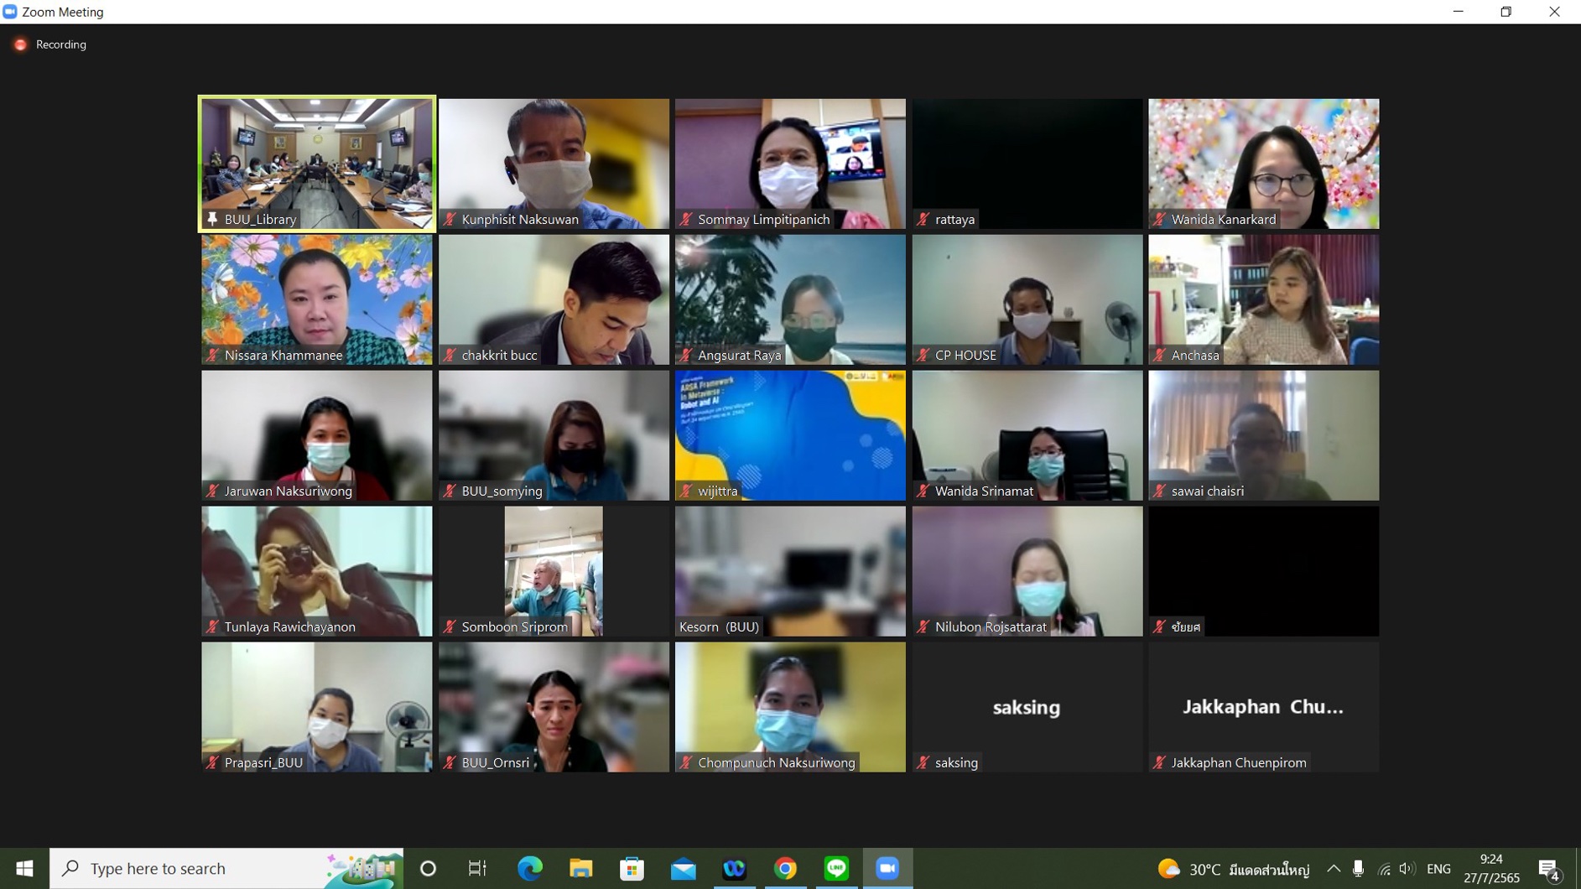Open File Explorer from the taskbar
This screenshot has height=889, width=1581.
point(580,868)
